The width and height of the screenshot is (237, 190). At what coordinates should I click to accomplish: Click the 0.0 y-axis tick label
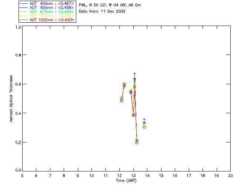[x=18, y=170]
